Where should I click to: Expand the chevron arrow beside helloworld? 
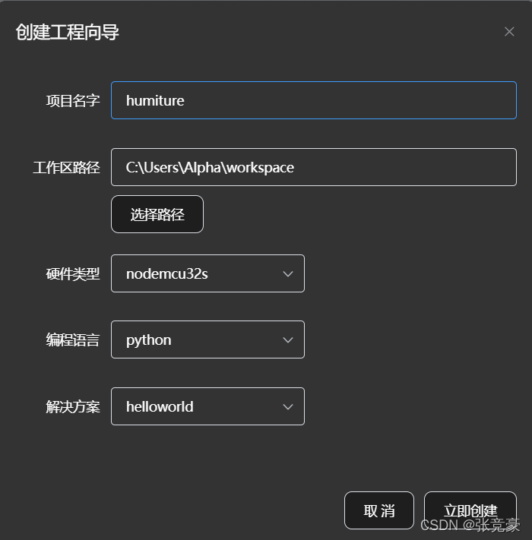tap(288, 407)
